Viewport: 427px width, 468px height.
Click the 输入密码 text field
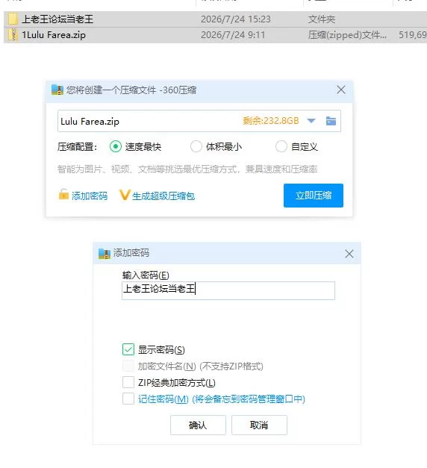228,290
